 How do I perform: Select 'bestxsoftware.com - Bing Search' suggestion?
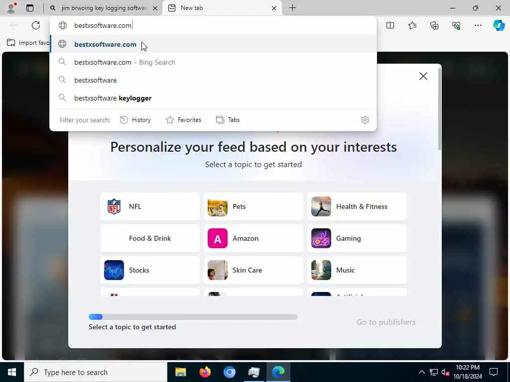pyautogui.click(x=213, y=62)
